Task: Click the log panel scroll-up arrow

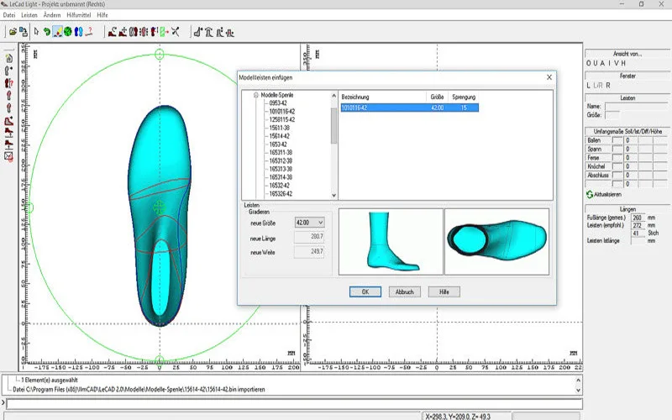Action: click(x=578, y=381)
